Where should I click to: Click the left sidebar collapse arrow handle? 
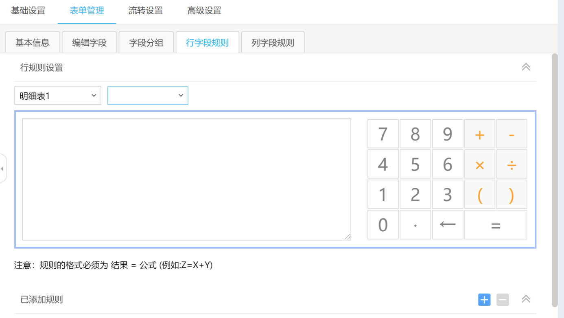click(x=2, y=169)
